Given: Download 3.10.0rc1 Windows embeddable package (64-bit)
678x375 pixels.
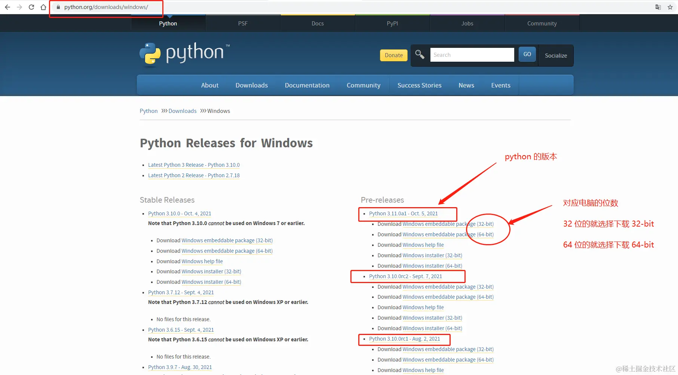Looking at the screenshot, I should 448,360.
